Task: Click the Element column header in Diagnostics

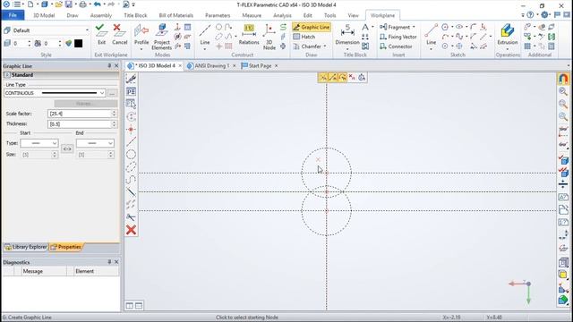Action: coord(85,271)
